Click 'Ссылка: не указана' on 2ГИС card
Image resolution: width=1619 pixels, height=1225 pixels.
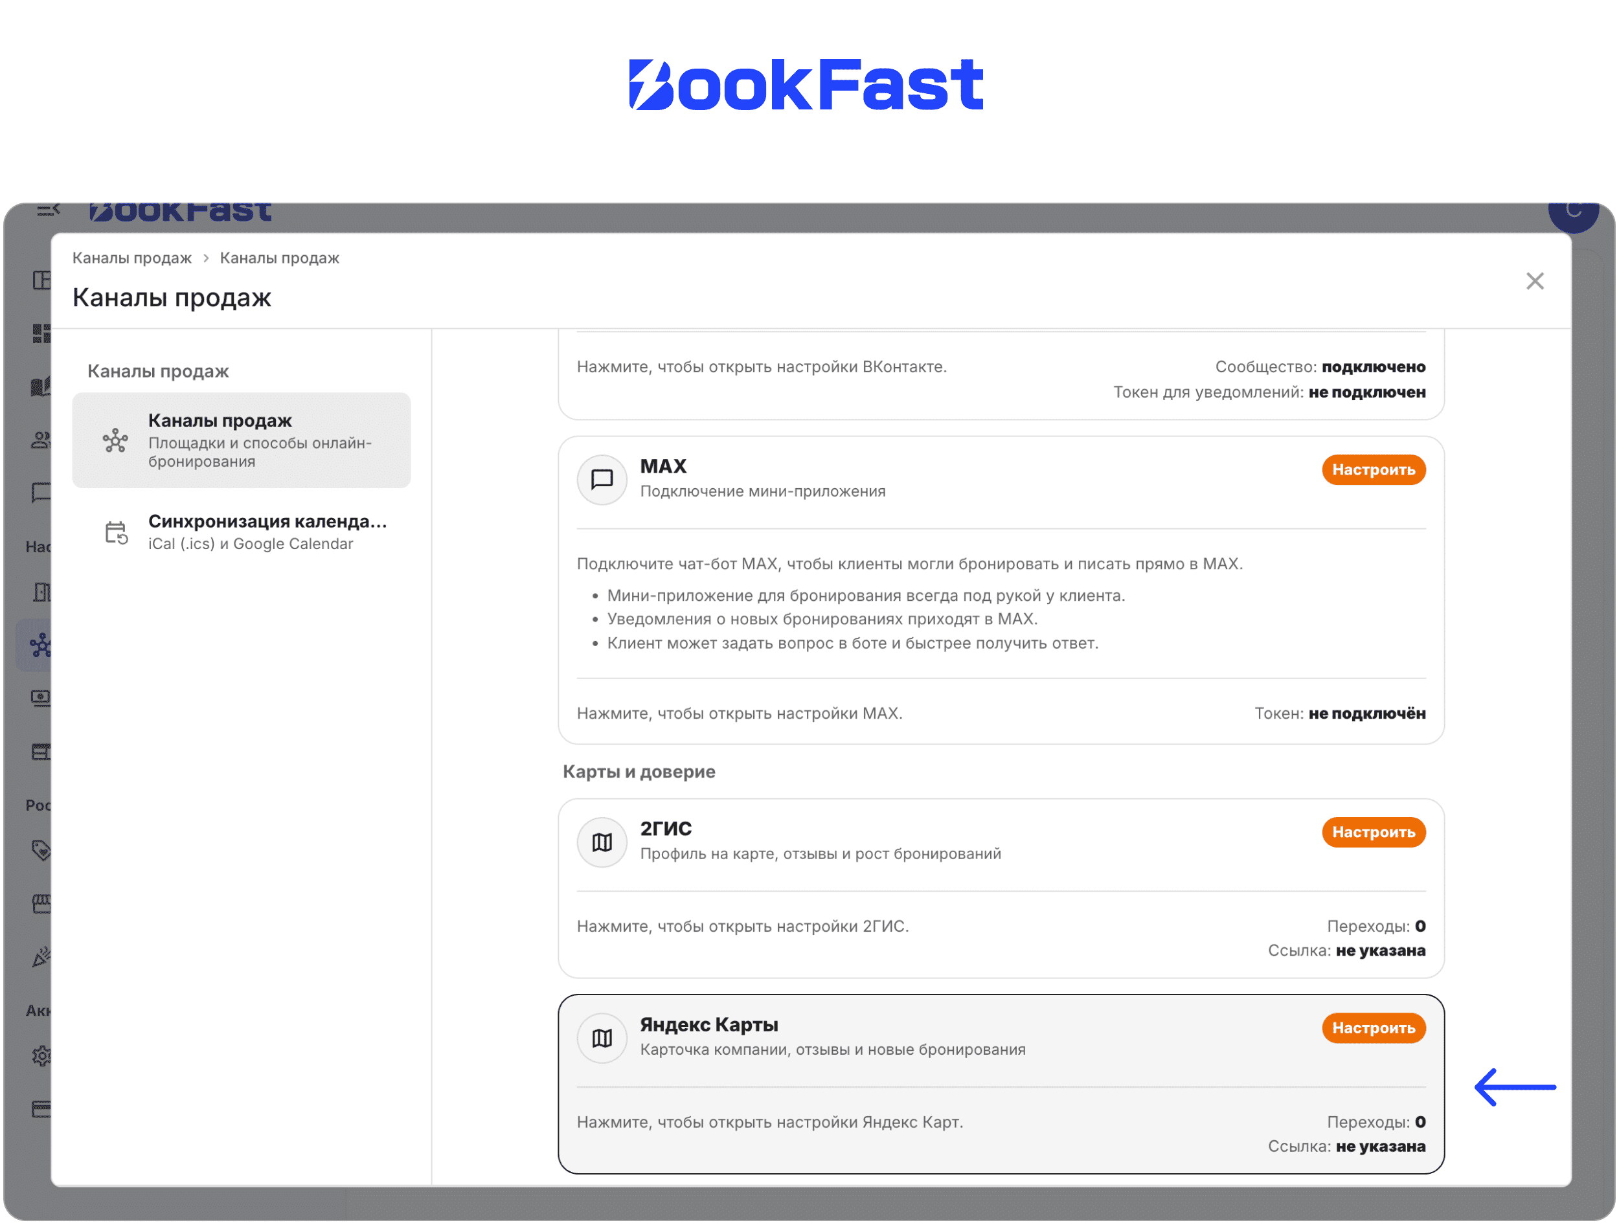coord(1346,950)
